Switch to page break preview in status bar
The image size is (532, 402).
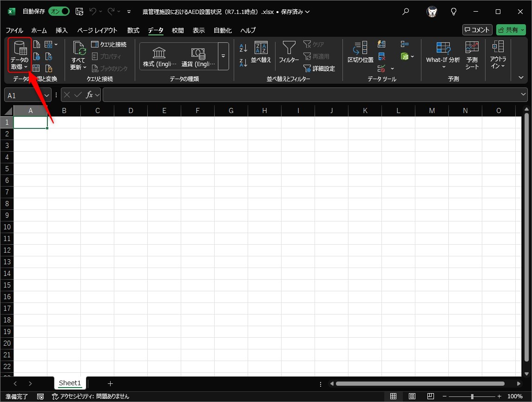(431, 396)
